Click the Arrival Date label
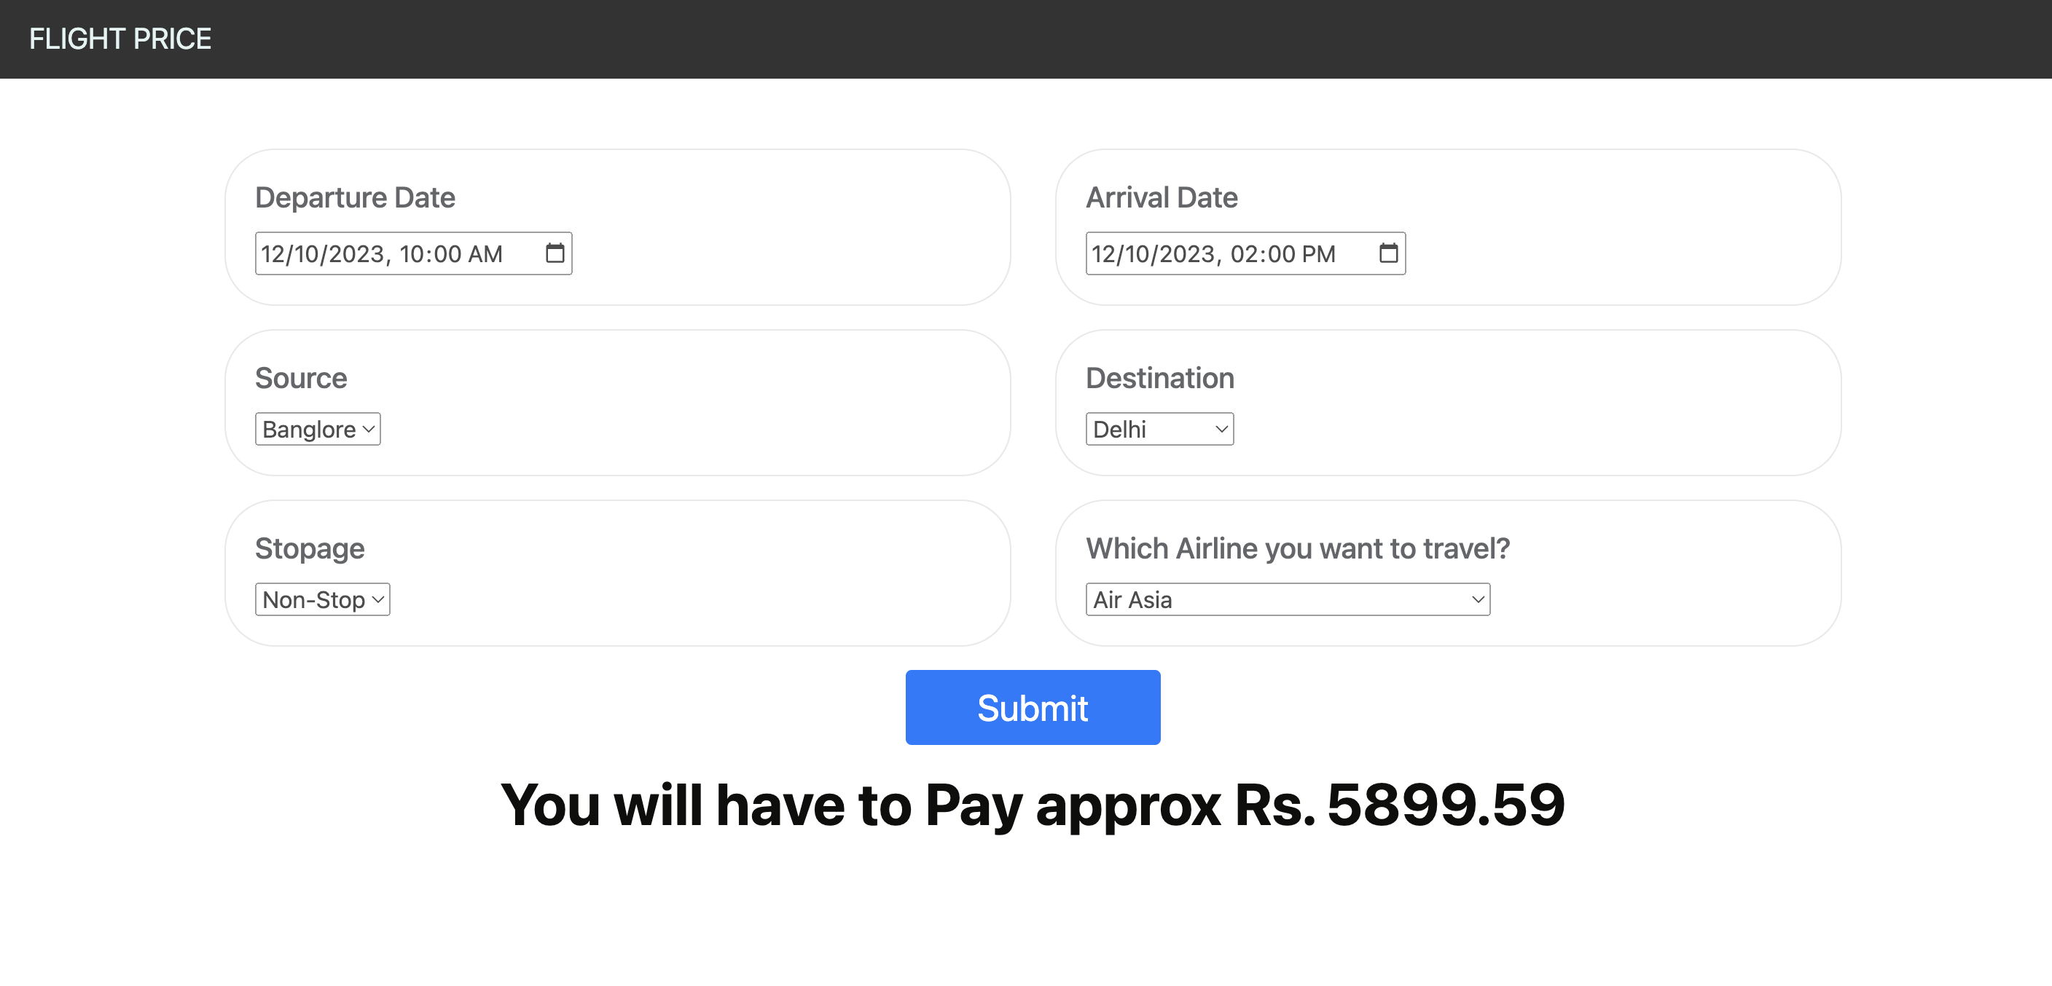 point(1161,197)
